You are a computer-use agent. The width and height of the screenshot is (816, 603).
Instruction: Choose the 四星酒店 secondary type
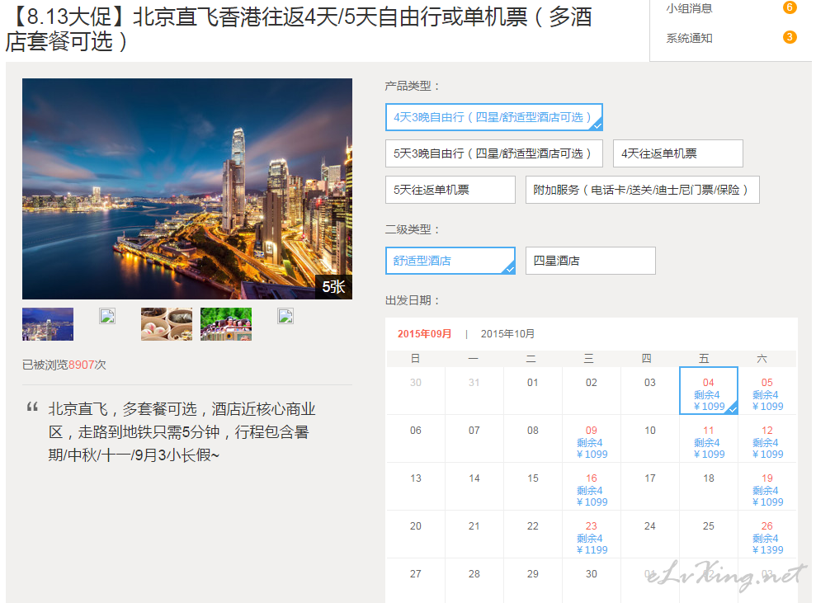[x=590, y=261]
